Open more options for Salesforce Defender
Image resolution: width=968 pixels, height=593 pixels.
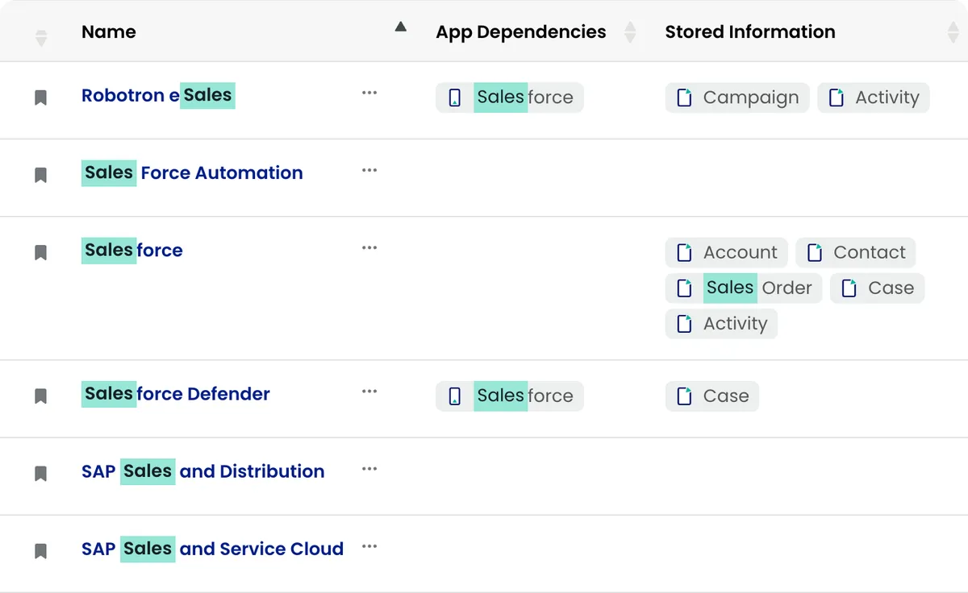point(369,391)
